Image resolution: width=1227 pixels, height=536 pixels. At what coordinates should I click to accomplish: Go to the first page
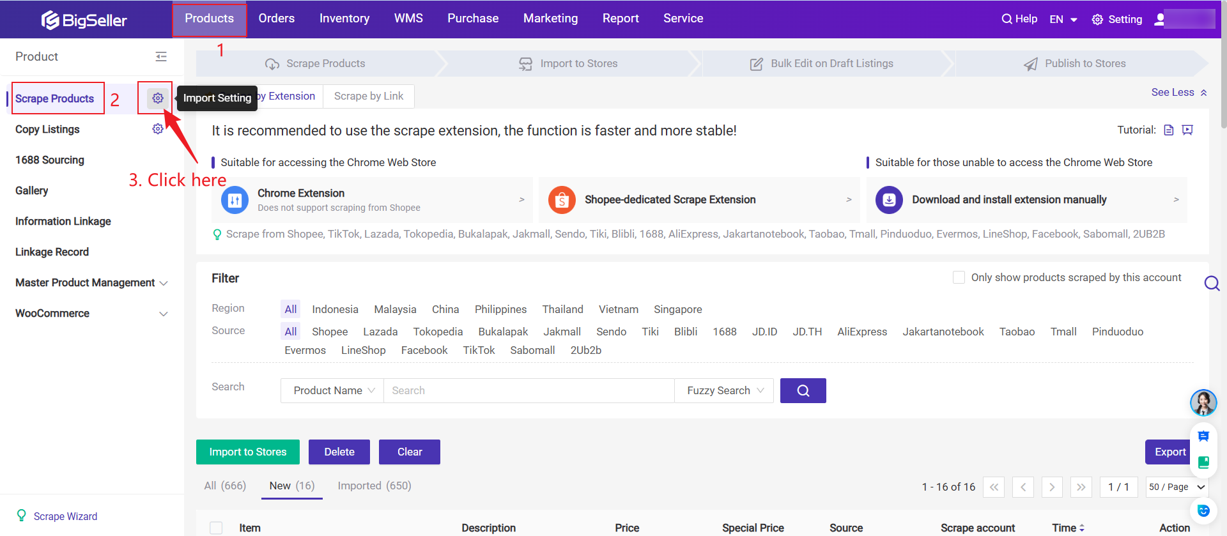coord(994,487)
